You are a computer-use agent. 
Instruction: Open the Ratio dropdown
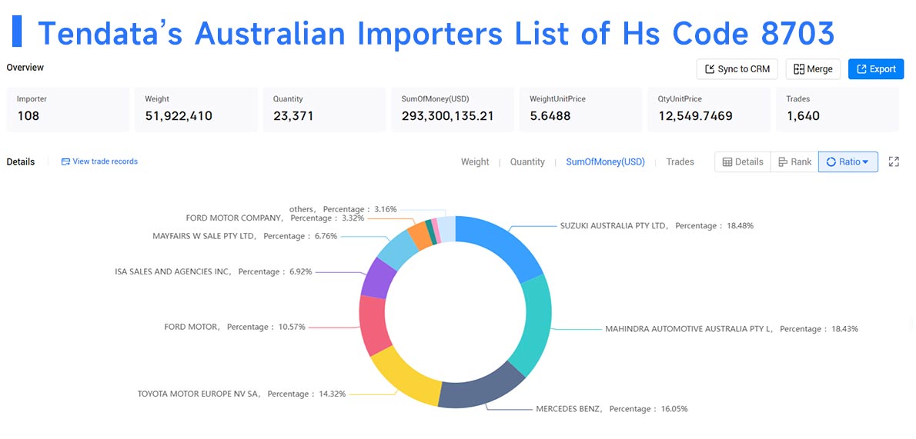click(x=847, y=161)
